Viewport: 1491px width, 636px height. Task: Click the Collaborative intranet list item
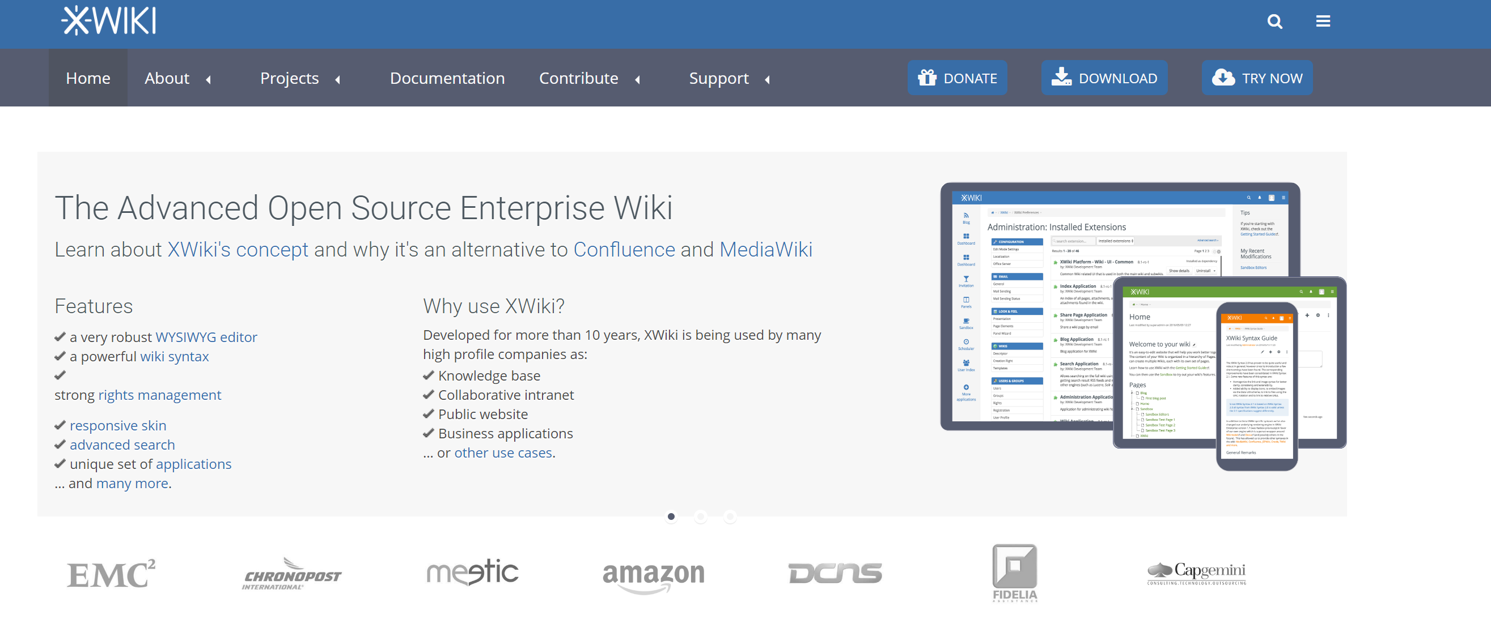coord(506,395)
